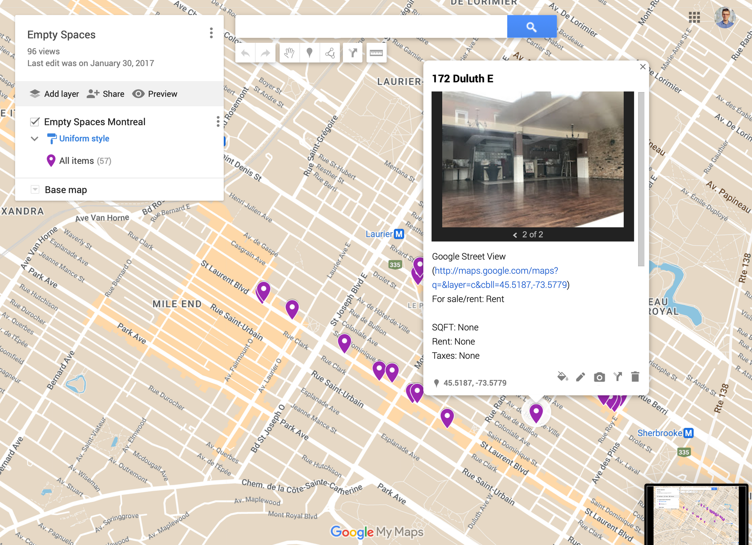Collapse the Uniform style chevron
This screenshot has width=752, height=545.
[35, 139]
